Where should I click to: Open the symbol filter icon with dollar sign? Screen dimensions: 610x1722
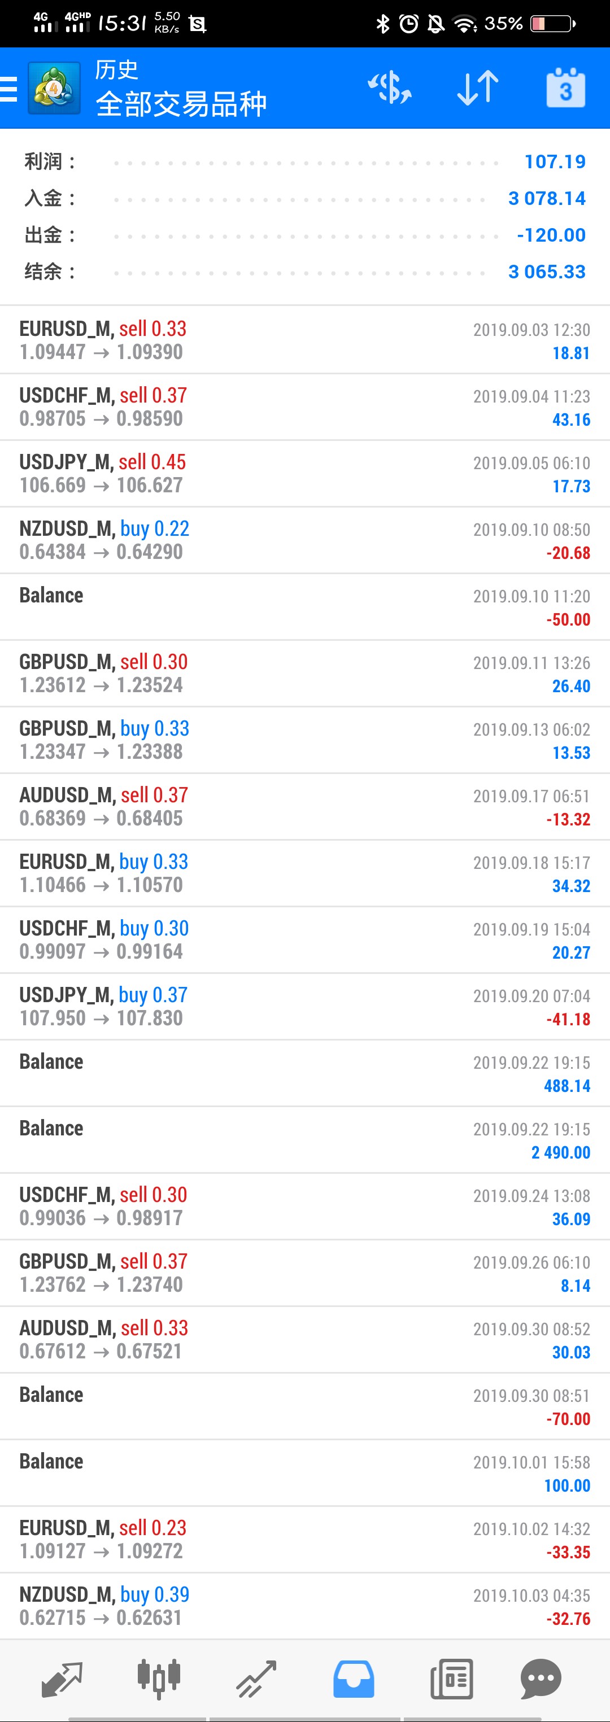[389, 88]
